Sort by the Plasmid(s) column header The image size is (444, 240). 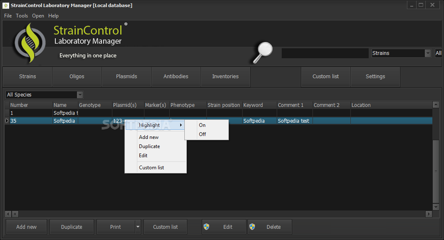[x=128, y=105]
